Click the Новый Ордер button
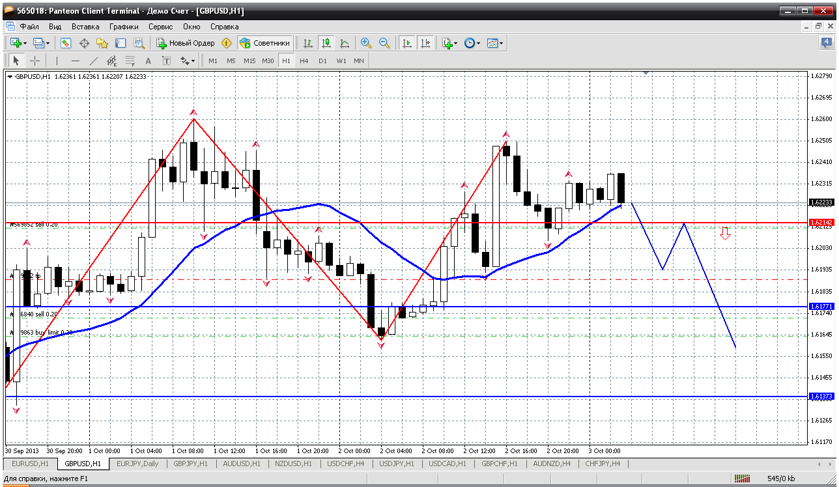The width and height of the screenshot is (839, 487). point(186,43)
